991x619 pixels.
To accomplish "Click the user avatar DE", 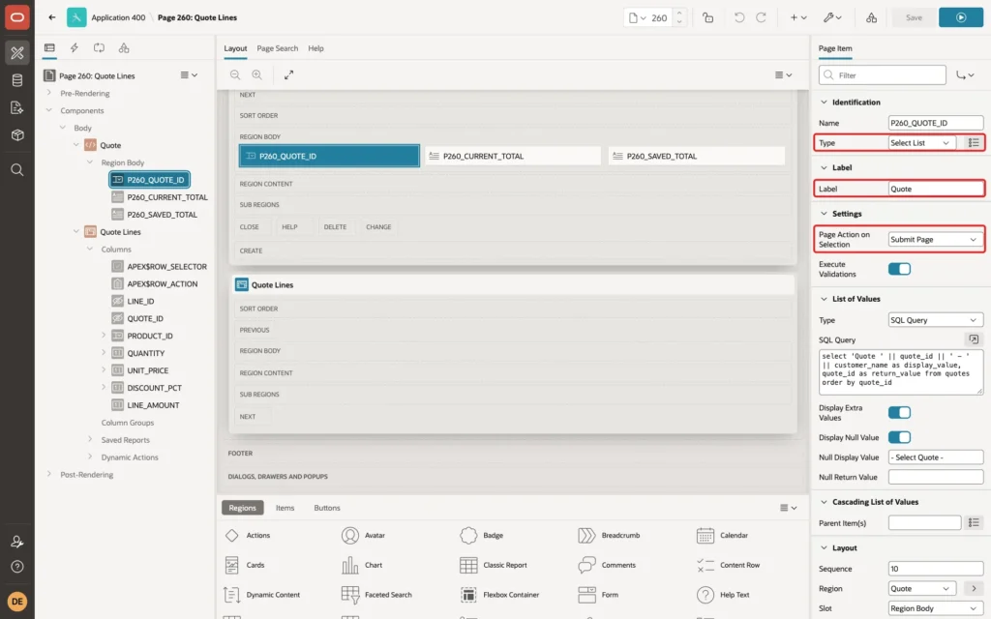I will tap(17, 601).
